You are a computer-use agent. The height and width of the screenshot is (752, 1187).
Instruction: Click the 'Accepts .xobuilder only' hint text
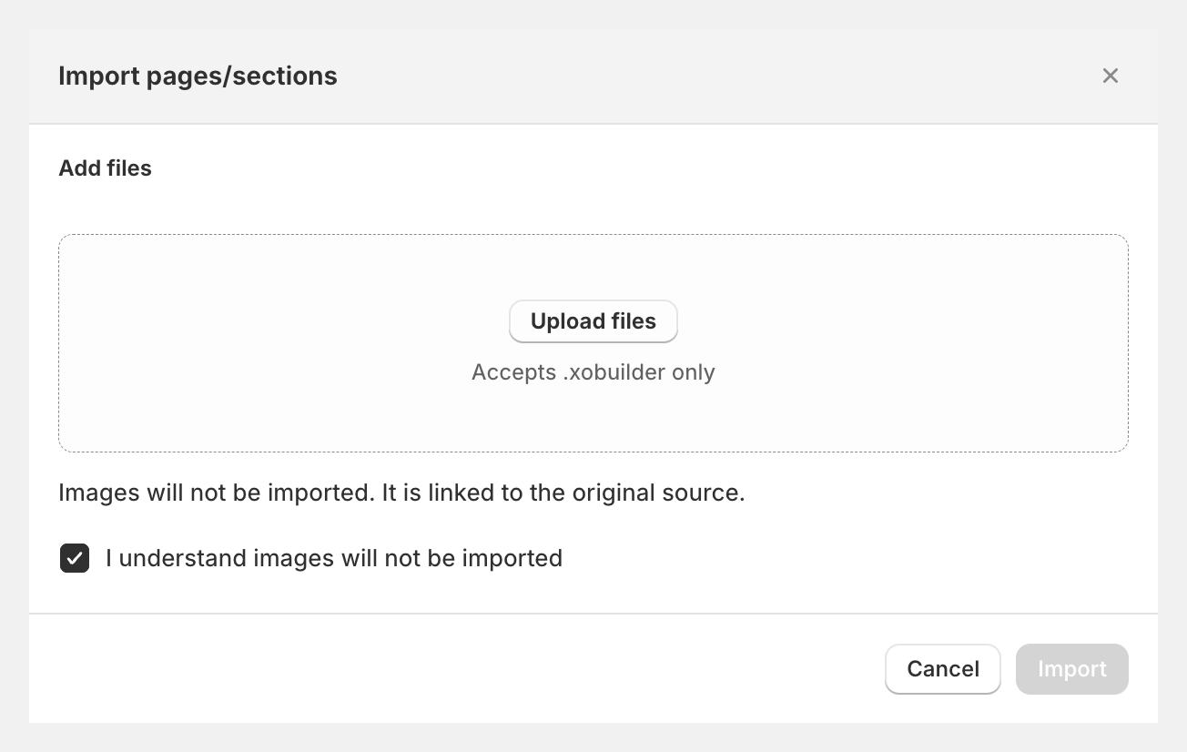pos(593,371)
